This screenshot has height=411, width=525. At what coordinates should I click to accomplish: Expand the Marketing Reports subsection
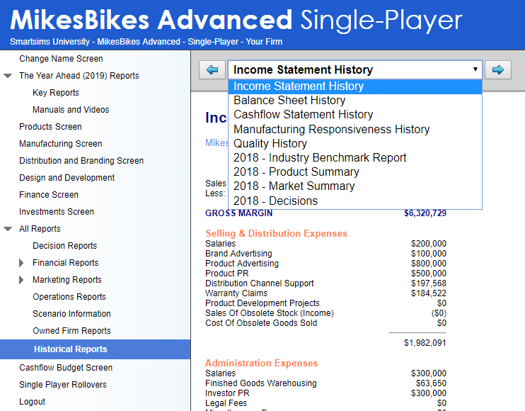coord(21,280)
